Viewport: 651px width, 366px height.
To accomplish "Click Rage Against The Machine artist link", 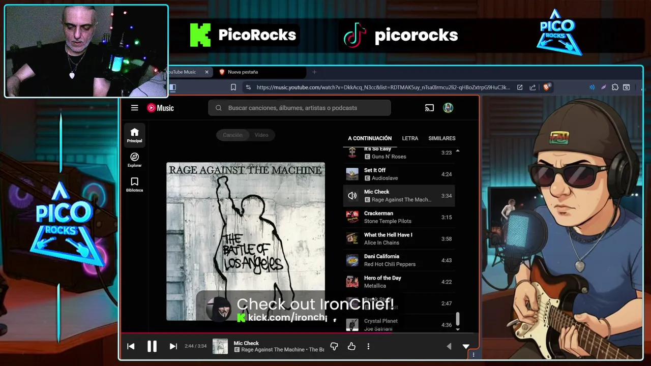I will (273, 350).
